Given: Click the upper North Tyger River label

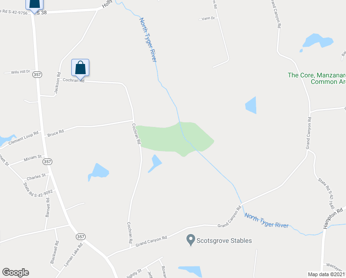Looking at the screenshot, I should tap(148, 40).
